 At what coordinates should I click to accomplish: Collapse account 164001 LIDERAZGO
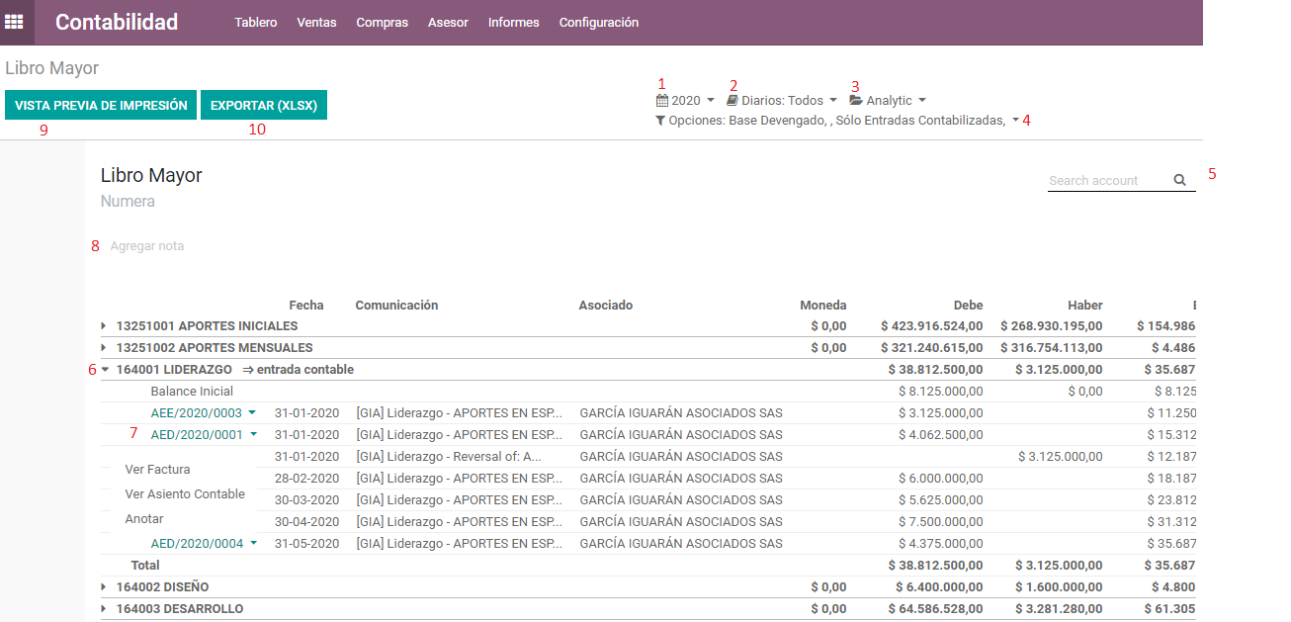(105, 369)
